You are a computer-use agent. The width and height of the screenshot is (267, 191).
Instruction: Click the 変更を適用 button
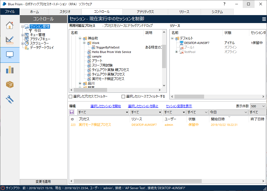(43, 182)
